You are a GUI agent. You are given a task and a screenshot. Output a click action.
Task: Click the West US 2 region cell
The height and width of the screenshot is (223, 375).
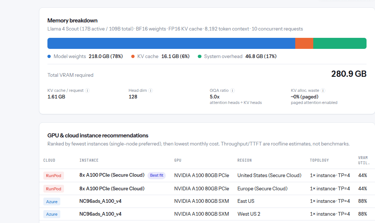click(249, 214)
